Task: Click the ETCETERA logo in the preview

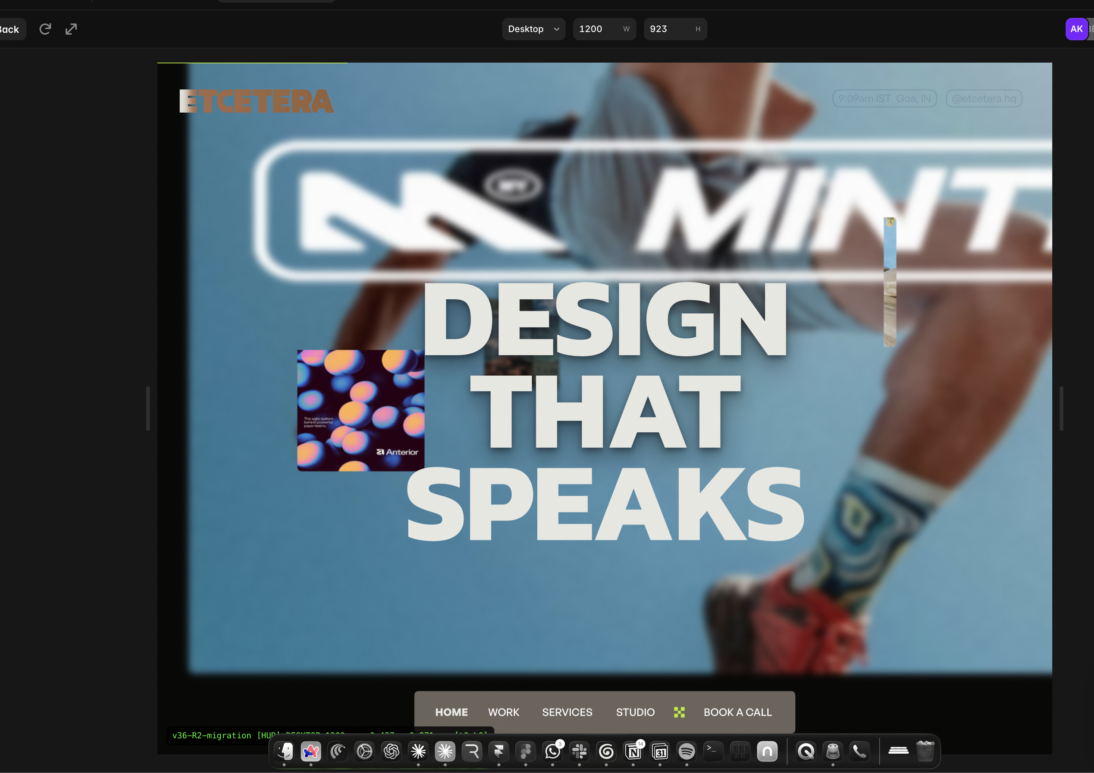Action: tap(256, 101)
